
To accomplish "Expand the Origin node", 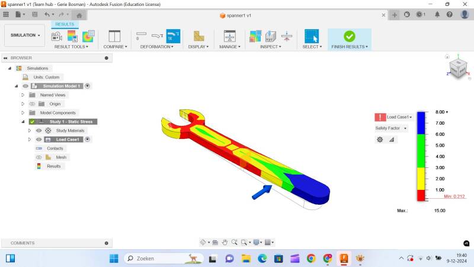I will [x=23, y=104].
